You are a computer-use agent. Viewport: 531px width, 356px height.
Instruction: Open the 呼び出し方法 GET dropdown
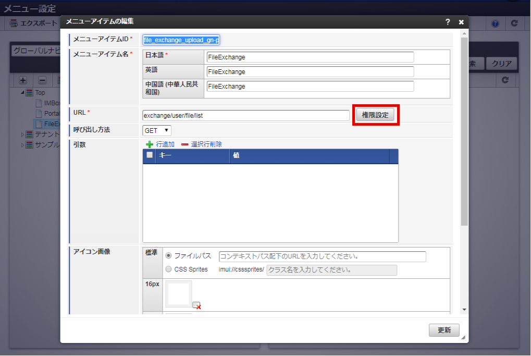(x=157, y=130)
